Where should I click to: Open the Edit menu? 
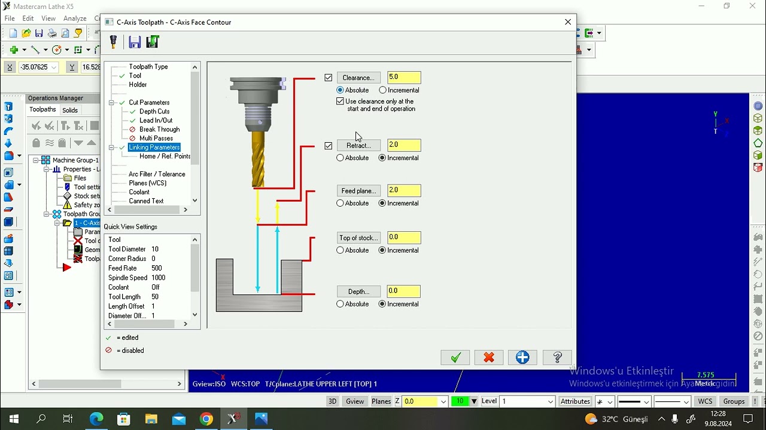point(28,19)
